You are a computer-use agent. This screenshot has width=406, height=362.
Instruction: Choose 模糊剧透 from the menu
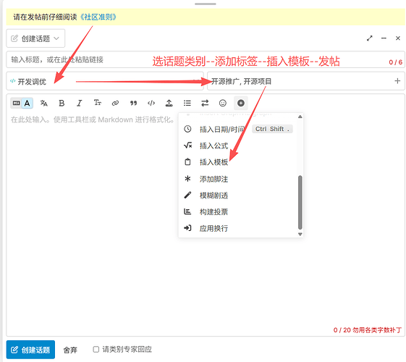pos(238,195)
